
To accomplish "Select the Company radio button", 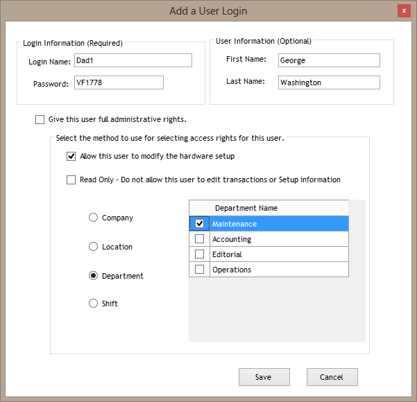I will point(94,218).
